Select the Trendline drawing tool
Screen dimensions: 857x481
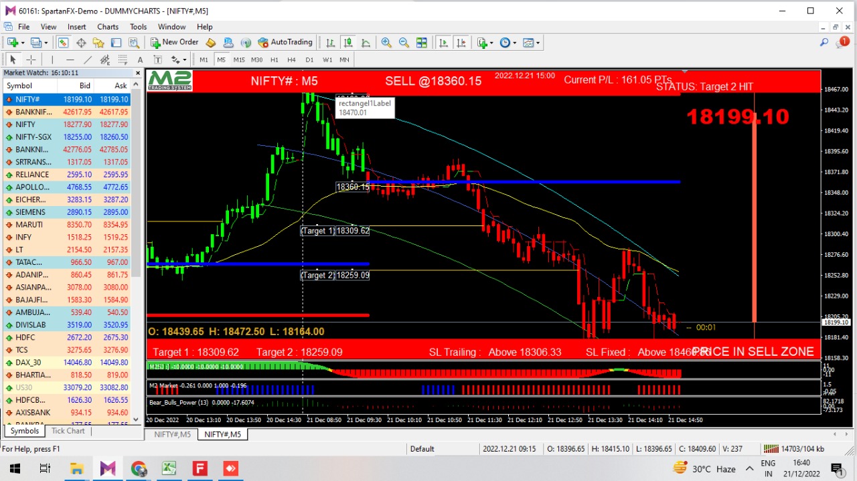pos(87,60)
